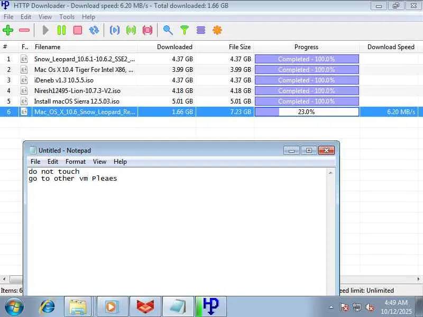Open Global download speed limit icon
The height and width of the screenshot is (317, 423).
pos(201,30)
